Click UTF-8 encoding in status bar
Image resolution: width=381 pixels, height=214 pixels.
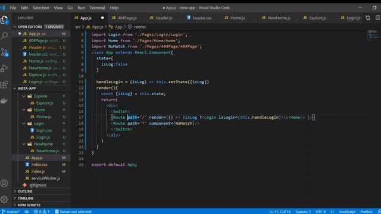click(x=320, y=212)
